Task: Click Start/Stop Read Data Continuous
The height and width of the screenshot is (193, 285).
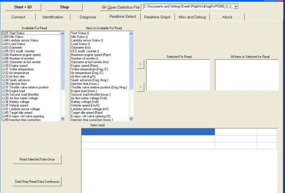Action: click(37, 182)
